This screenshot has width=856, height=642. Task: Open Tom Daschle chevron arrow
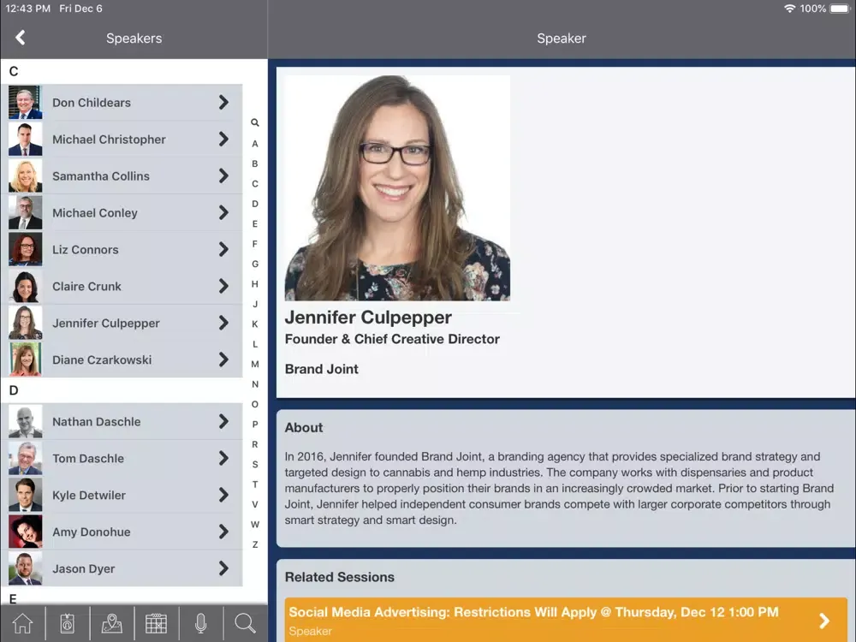pyautogui.click(x=223, y=458)
